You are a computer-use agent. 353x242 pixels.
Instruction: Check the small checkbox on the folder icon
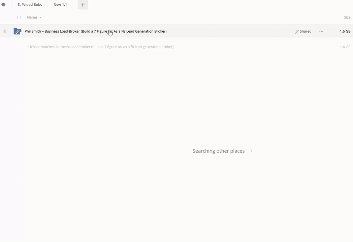(x=21, y=34)
